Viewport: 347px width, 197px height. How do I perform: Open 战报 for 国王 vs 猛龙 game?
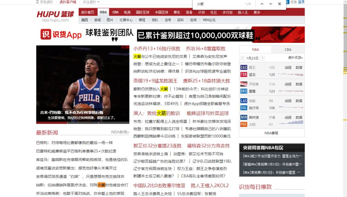click(288, 67)
